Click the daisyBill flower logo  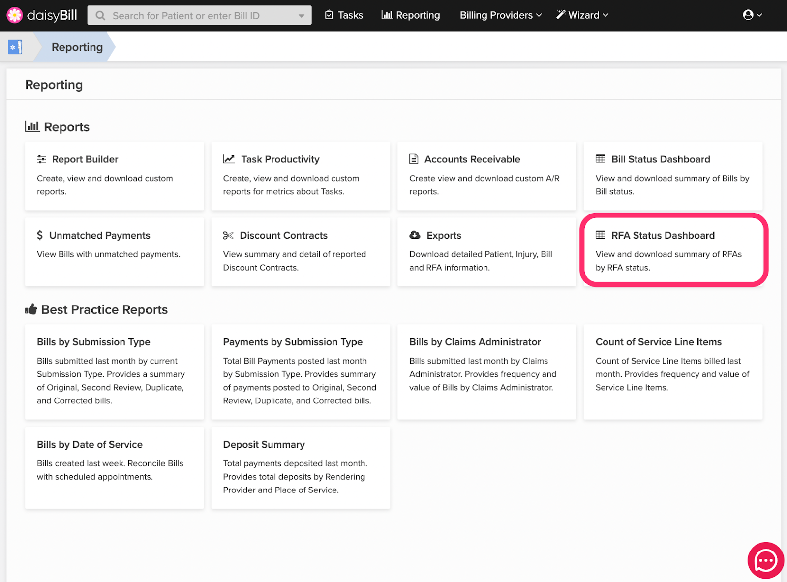coord(15,15)
